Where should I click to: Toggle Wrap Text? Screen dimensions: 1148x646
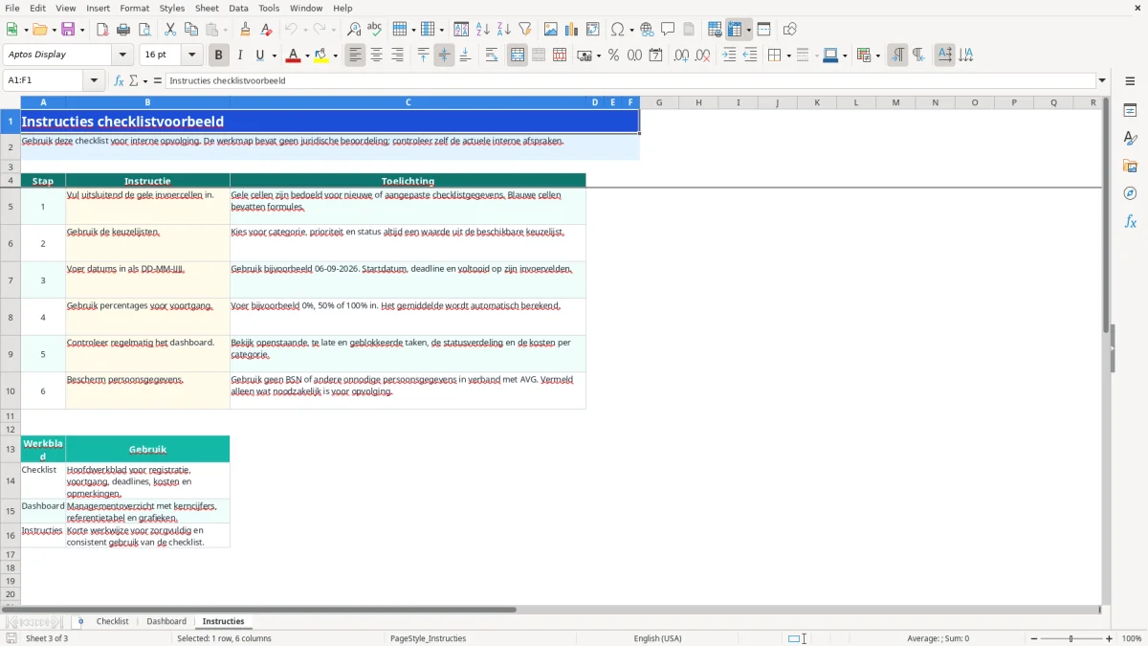point(491,56)
